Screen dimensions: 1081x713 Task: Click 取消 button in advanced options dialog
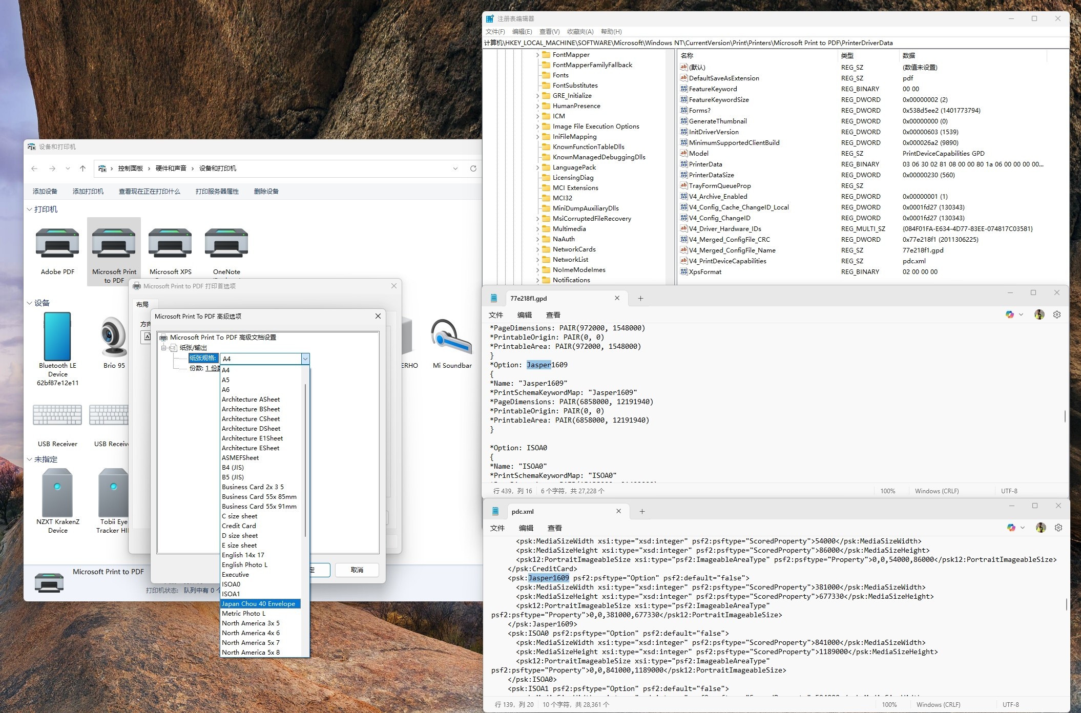[357, 570]
